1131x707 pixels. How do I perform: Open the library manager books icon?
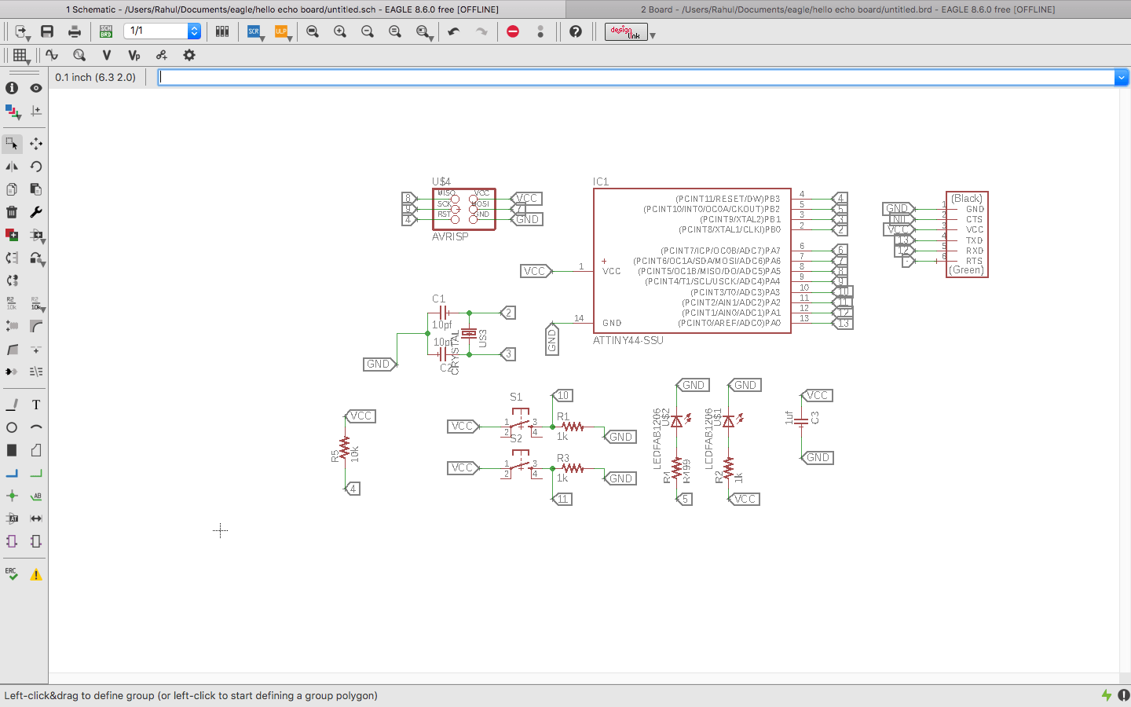[222, 31]
